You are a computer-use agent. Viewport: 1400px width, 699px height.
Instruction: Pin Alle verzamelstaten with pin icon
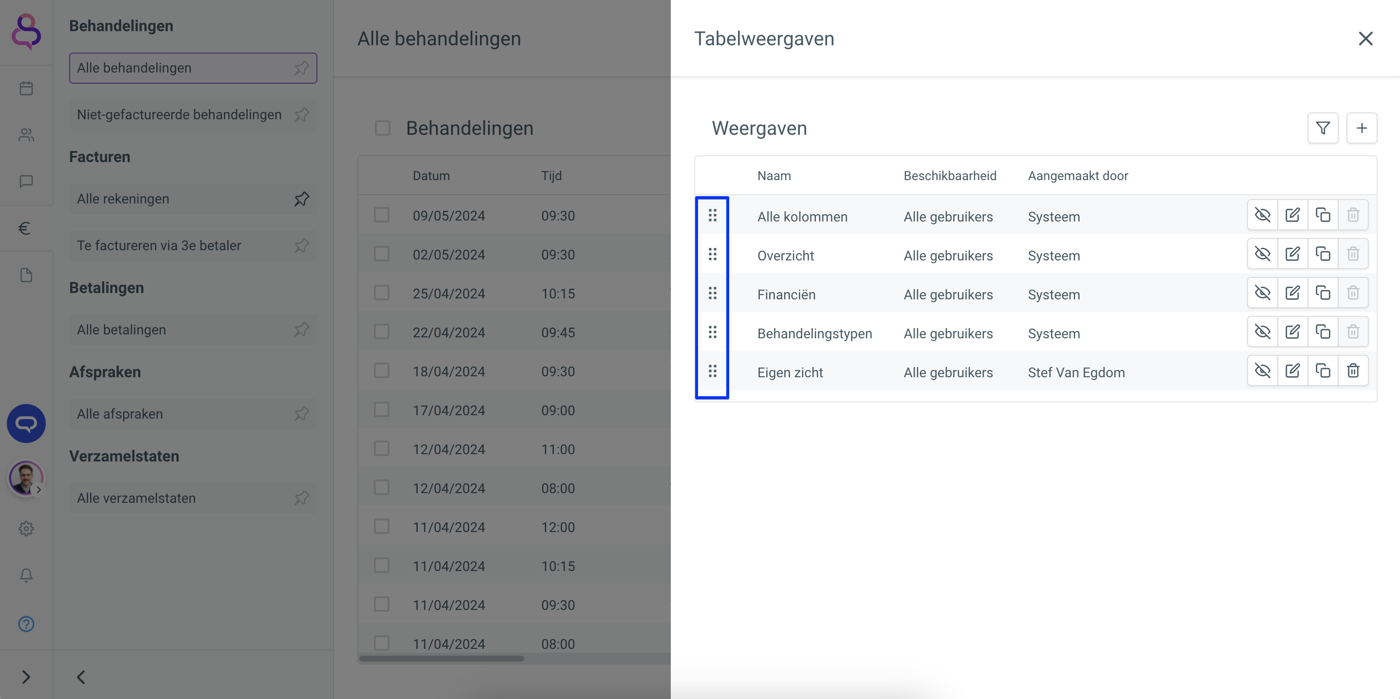(x=302, y=498)
